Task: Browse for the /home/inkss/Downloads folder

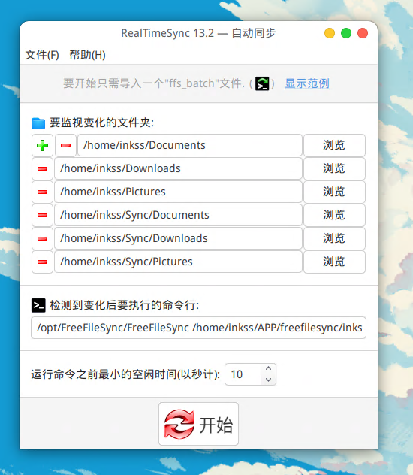Action: 334,169
